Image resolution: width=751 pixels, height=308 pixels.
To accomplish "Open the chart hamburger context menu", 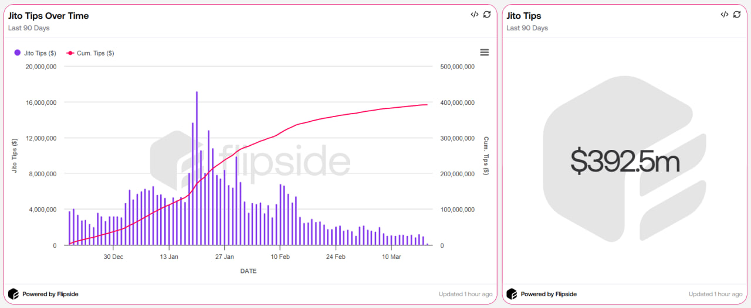I will tap(485, 52).
